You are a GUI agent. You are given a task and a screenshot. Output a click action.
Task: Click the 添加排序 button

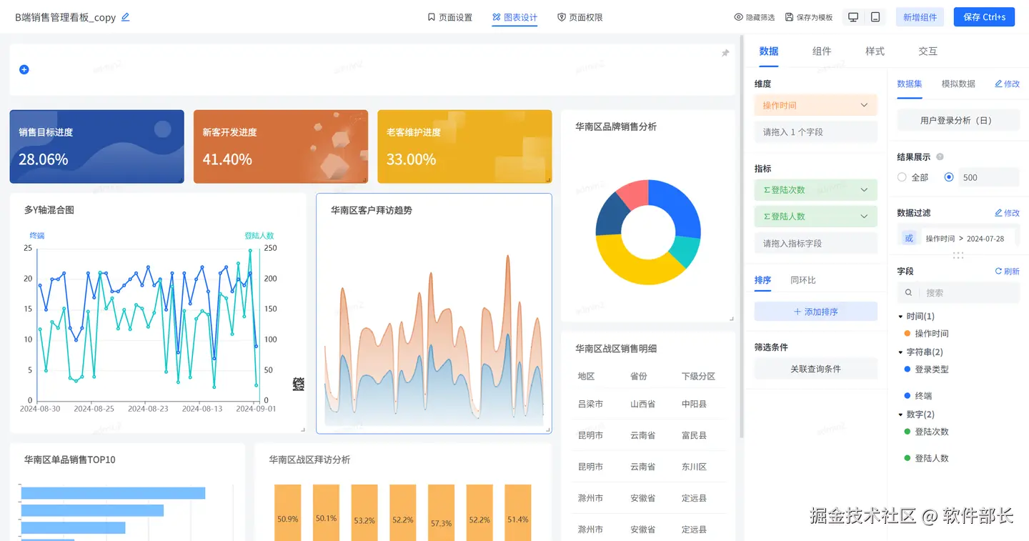point(815,312)
